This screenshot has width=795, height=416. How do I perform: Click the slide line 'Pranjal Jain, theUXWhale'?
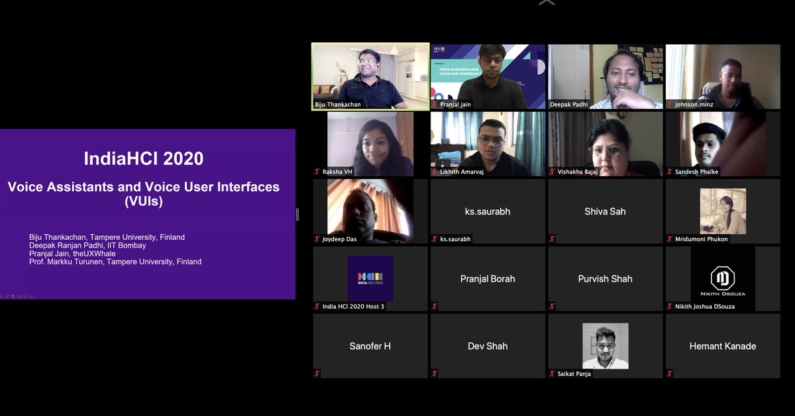[x=72, y=254]
